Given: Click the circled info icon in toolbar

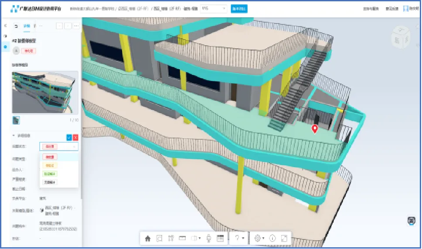Looking at the screenshot, I should pos(272,238).
